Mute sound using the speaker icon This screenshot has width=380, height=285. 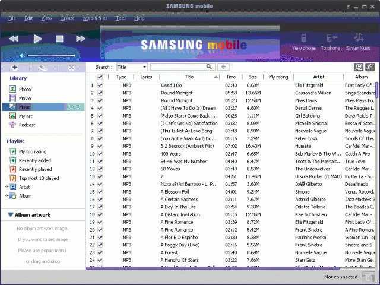point(22,55)
